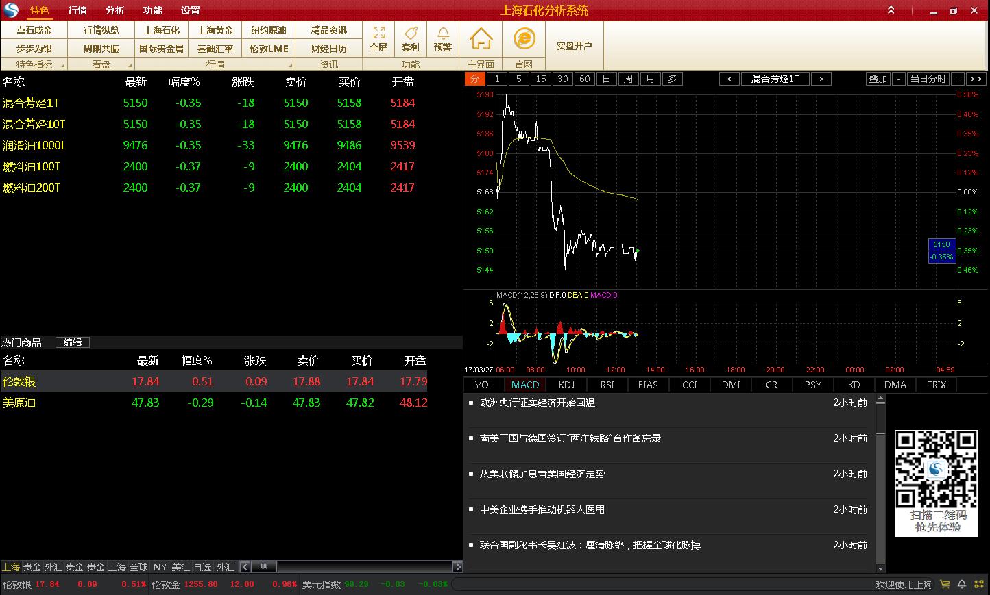Switch the chart to the 日 daily period
This screenshot has height=595, width=990.
[607, 79]
